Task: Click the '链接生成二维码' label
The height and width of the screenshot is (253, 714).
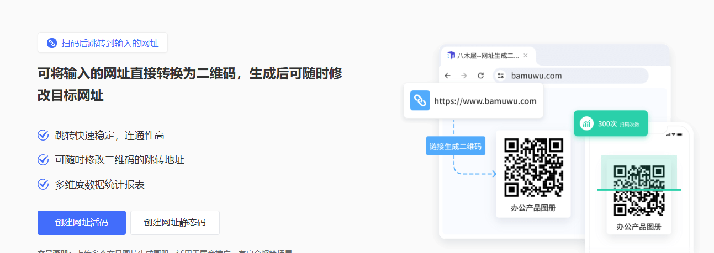Action: click(x=456, y=146)
